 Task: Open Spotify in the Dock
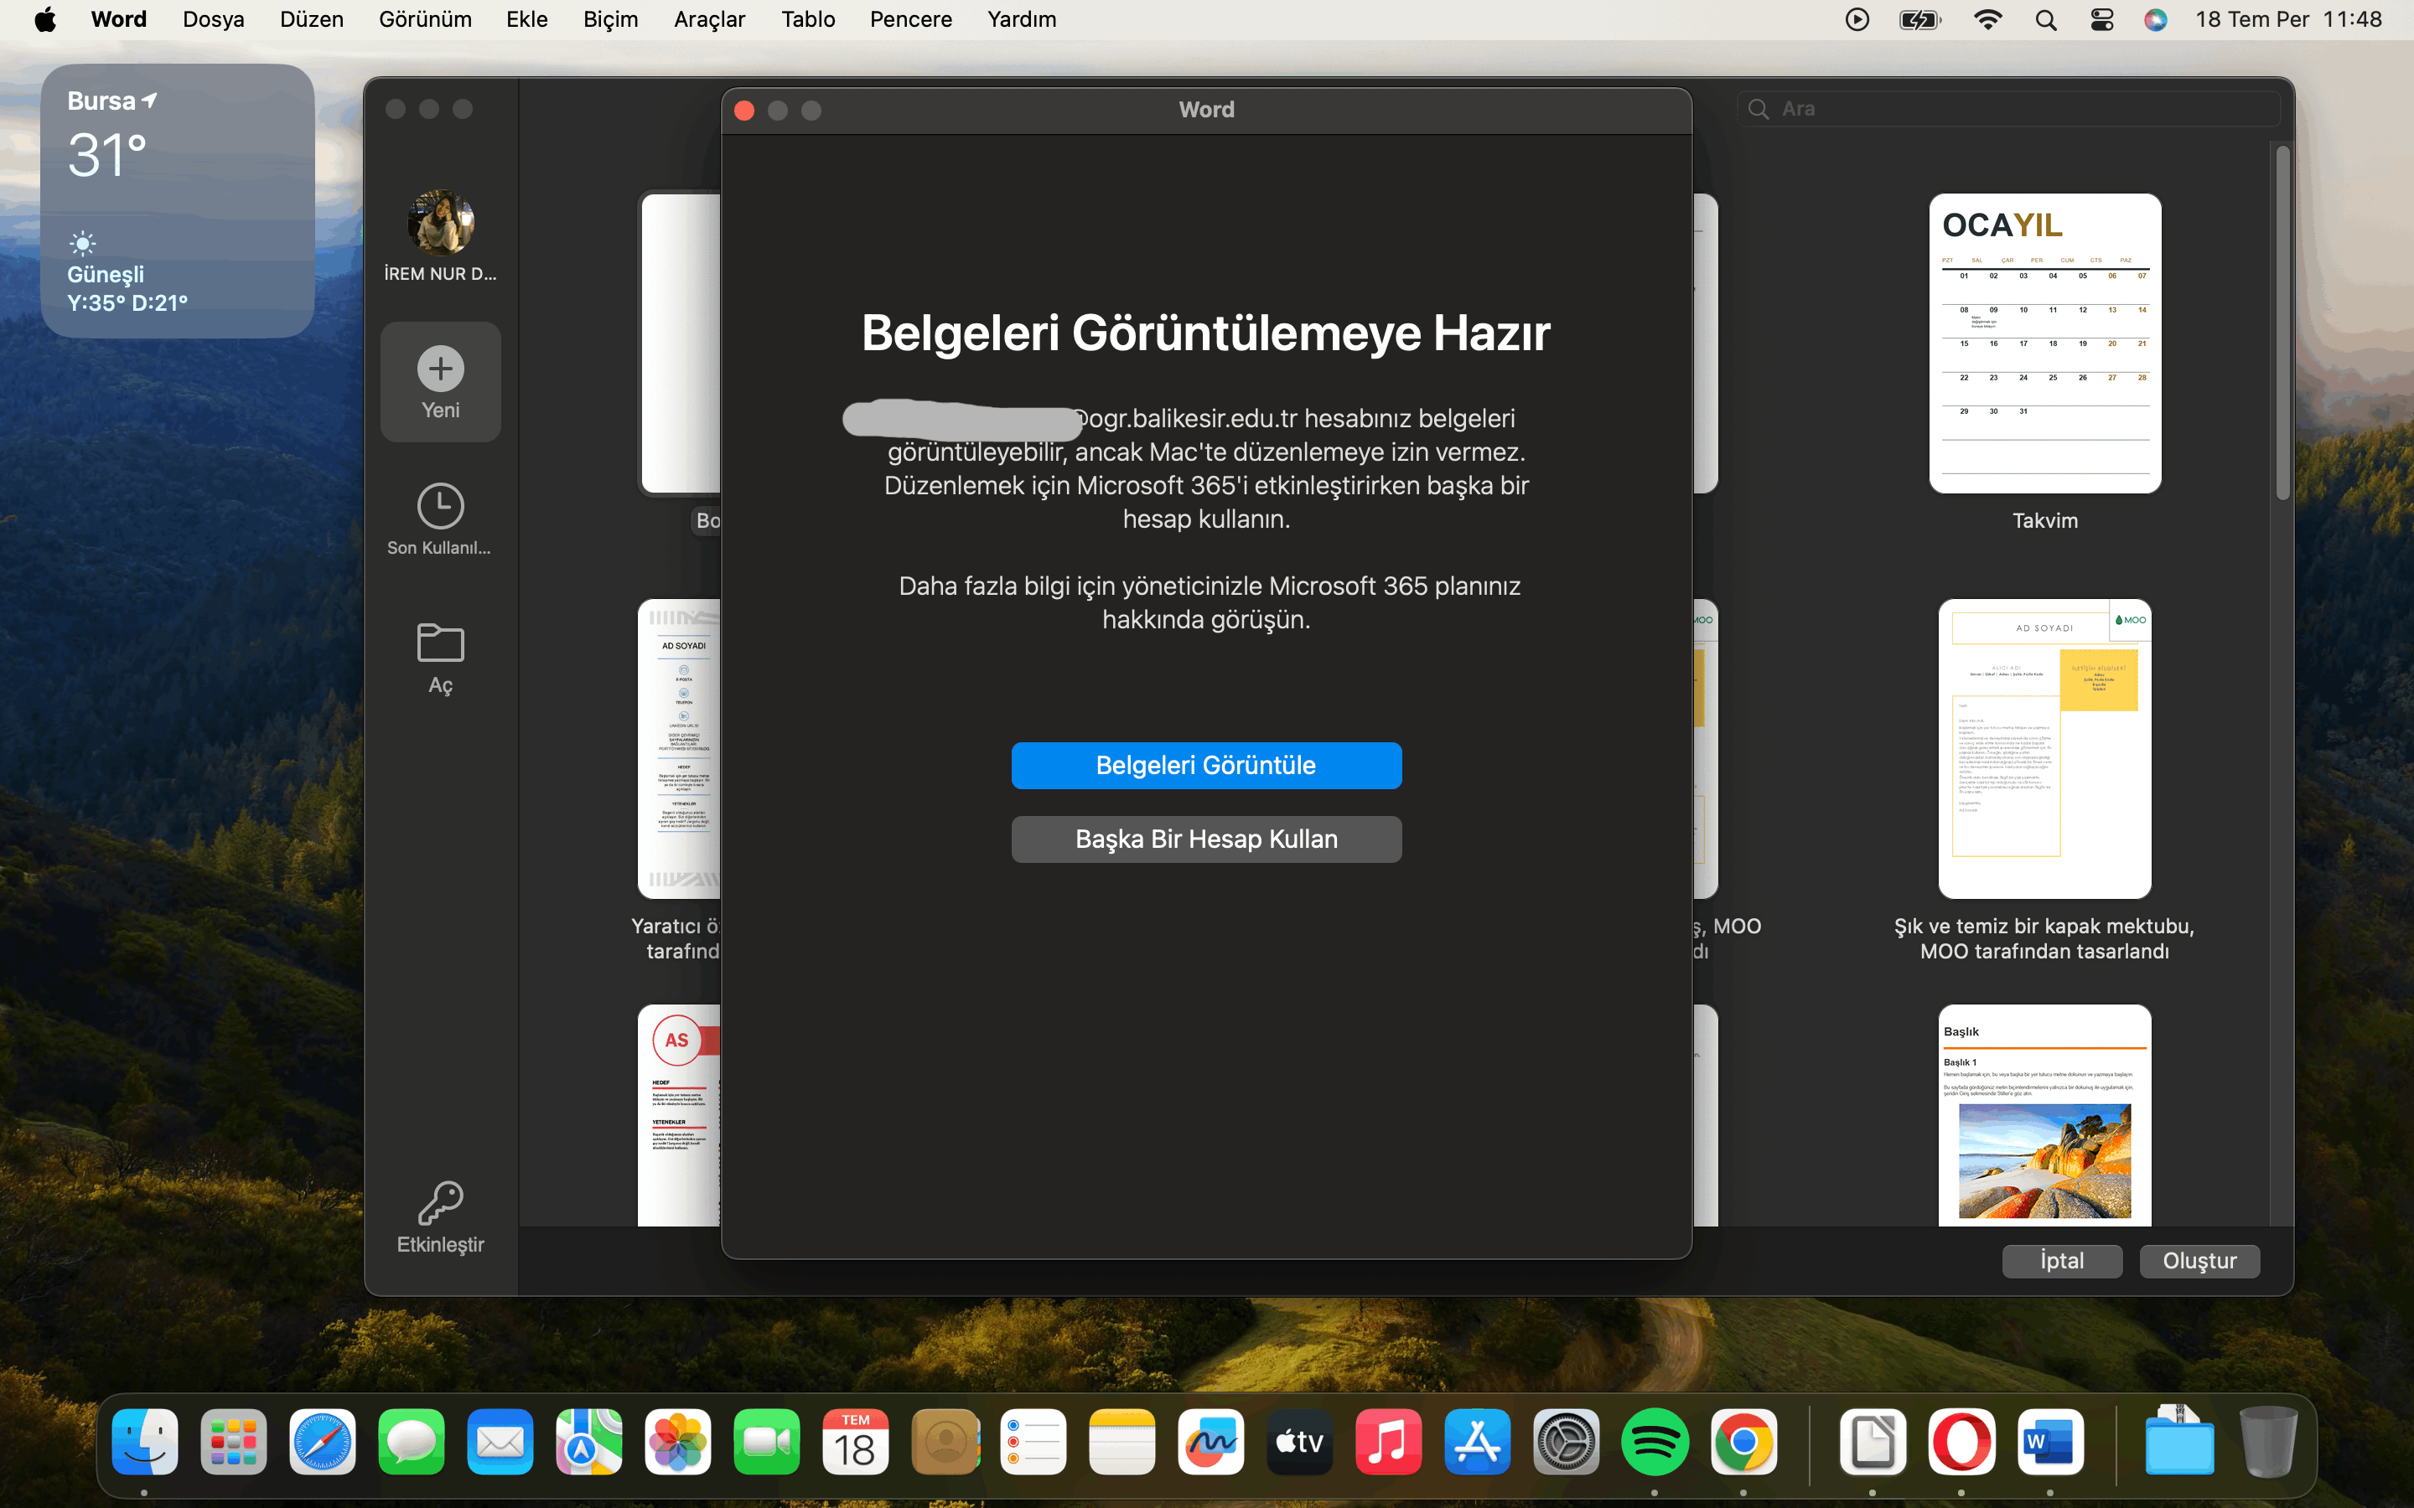pyautogui.click(x=1654, y=1441)
